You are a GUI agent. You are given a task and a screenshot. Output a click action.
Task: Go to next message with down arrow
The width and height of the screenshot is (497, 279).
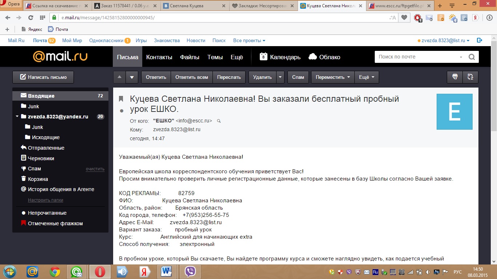click(x=132, y=77)
